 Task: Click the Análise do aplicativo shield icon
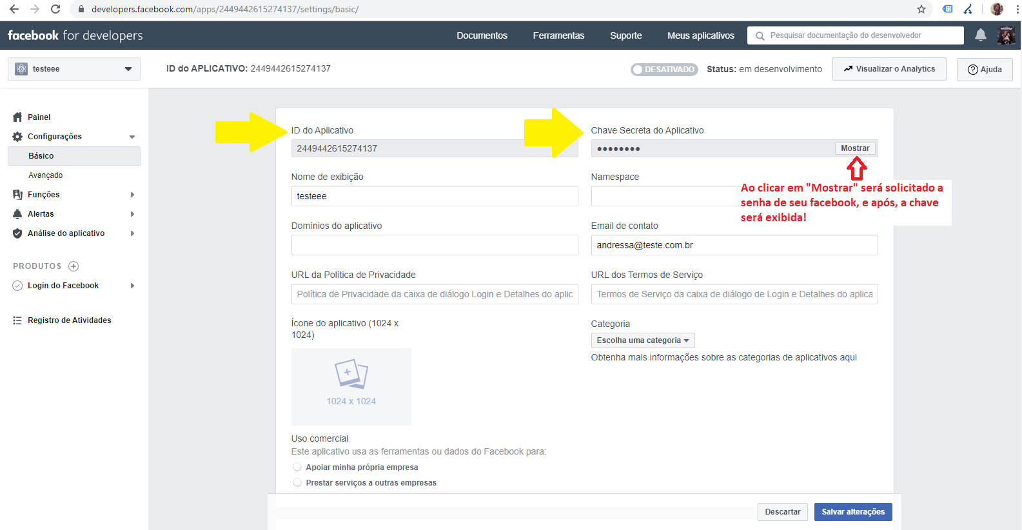click(x=17, y=233)
